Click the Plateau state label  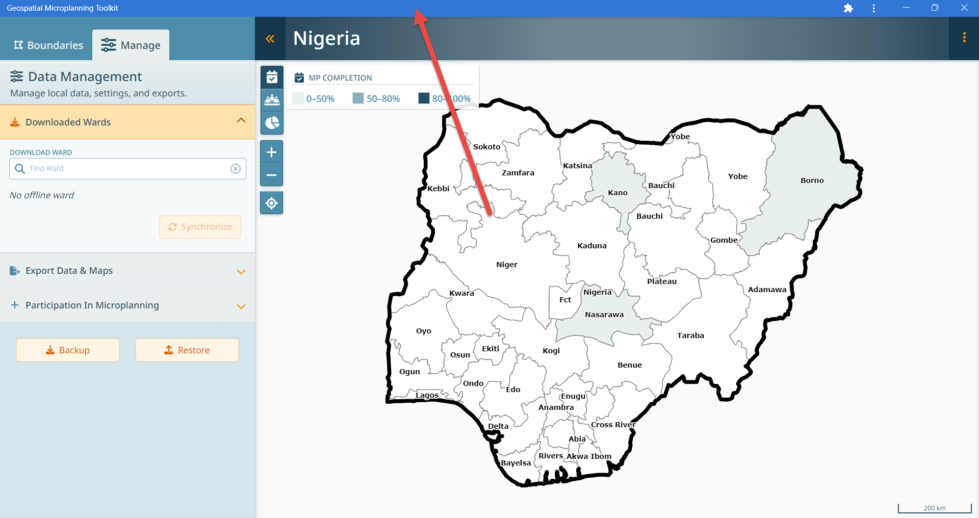[x=662, y=281]
